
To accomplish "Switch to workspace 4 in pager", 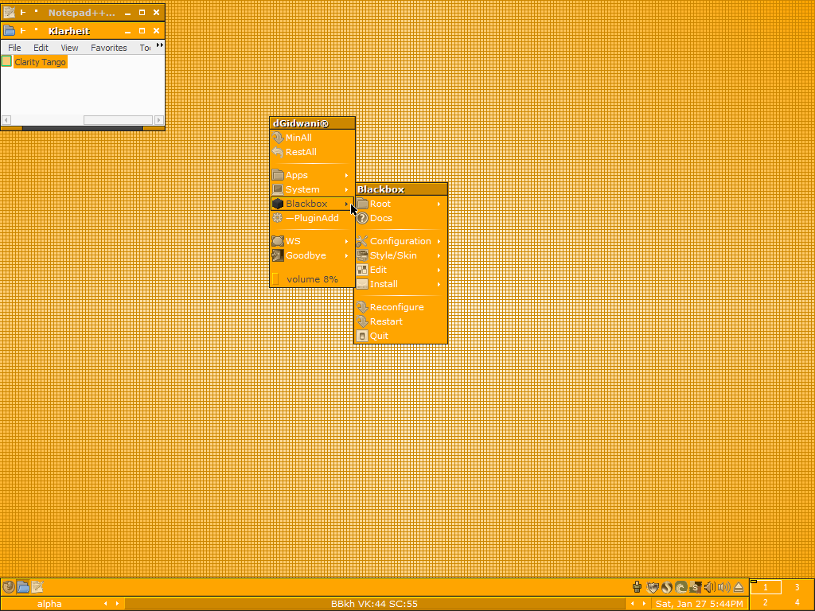I will [x=797, y=603].
